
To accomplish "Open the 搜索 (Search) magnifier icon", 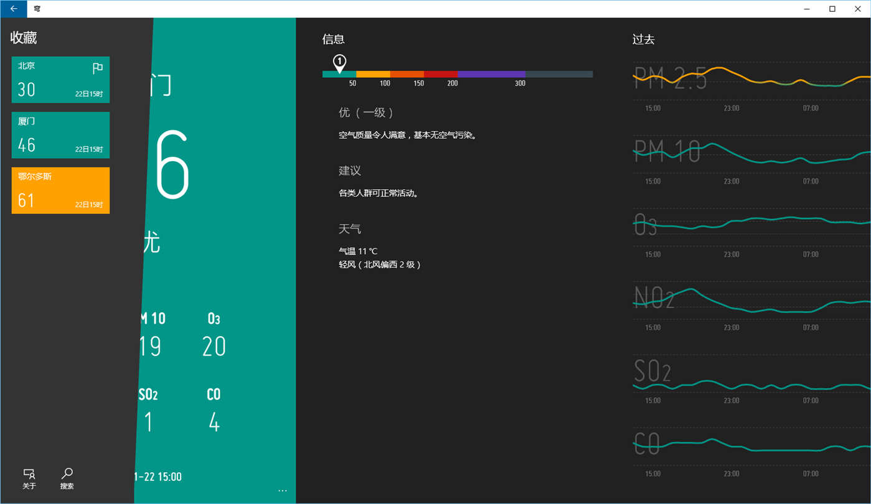I will (67, 479).
